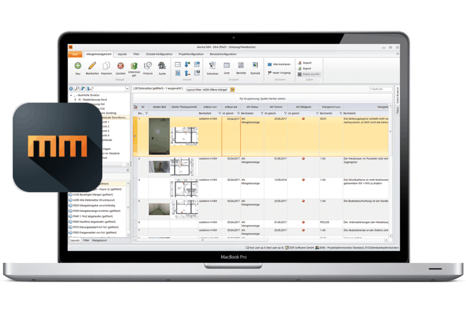The height and width of the screenshot is (321, 466).
Task: Click the collapse-all arrow icon above the structure tree
Action: [89, 88]
